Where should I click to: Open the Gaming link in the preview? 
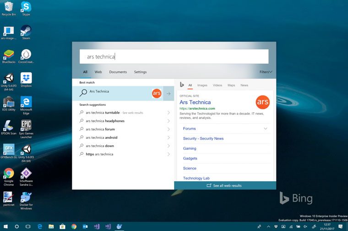pyautogui.click(x=190, y=148)
